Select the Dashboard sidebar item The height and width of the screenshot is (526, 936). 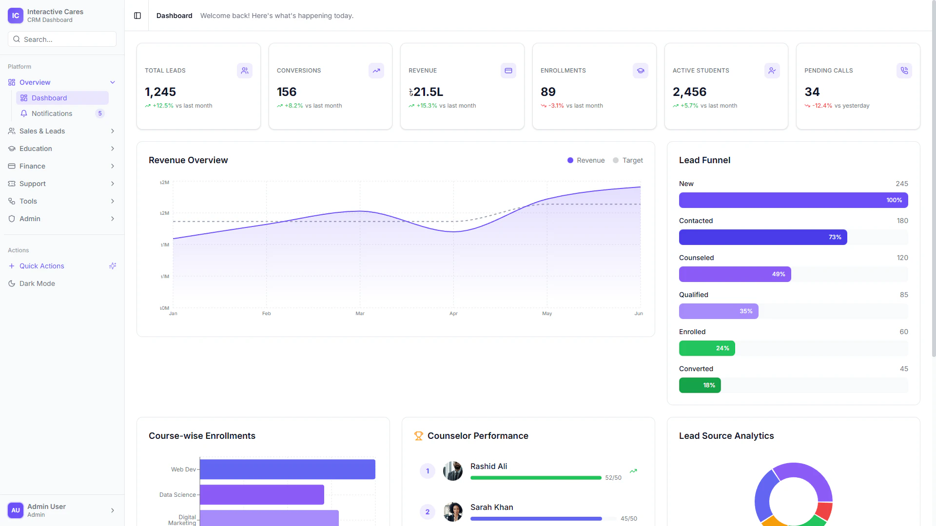click(49, 98)
